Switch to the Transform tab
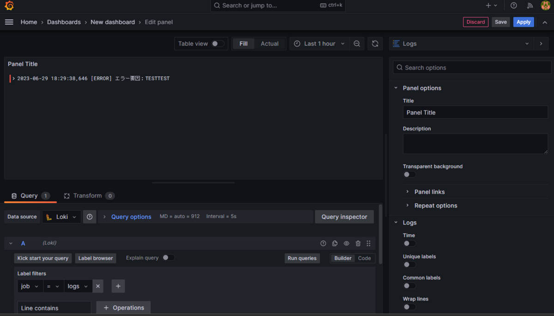Image resolution: width=554 pixels, height=316 pixels. 89,196
